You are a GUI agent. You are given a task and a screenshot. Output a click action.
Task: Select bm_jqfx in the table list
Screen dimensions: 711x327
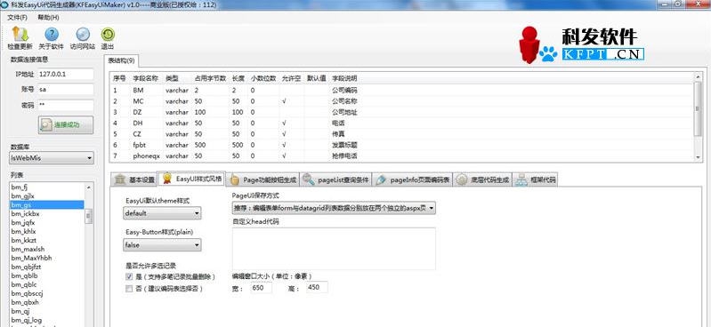[46, 223]
